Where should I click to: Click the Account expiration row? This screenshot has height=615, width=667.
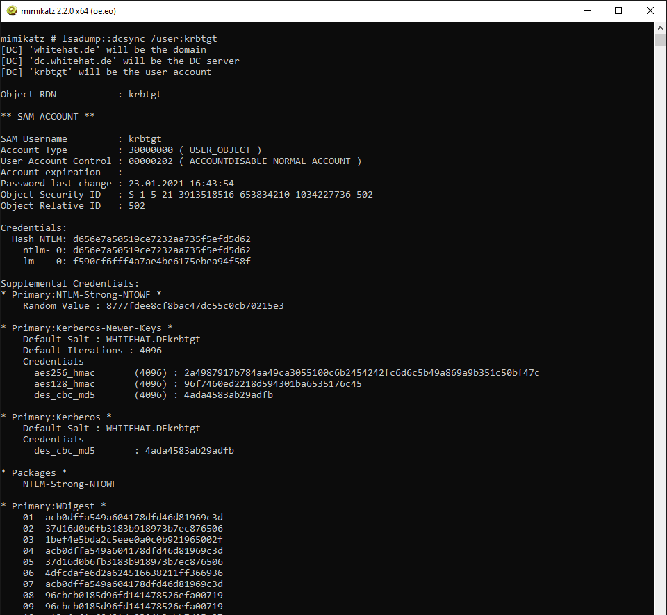point(61,172)
